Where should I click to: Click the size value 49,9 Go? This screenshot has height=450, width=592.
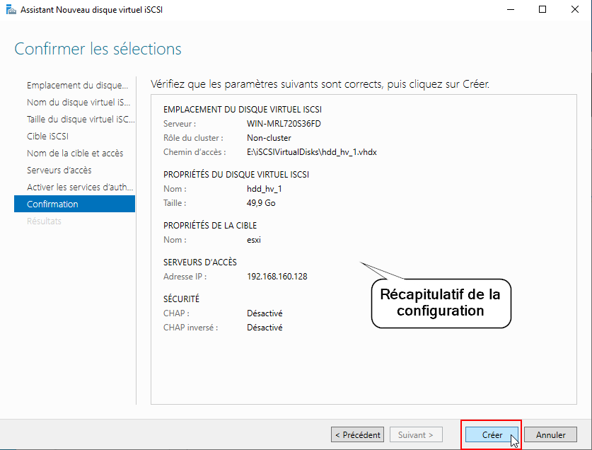pos(261,203)
